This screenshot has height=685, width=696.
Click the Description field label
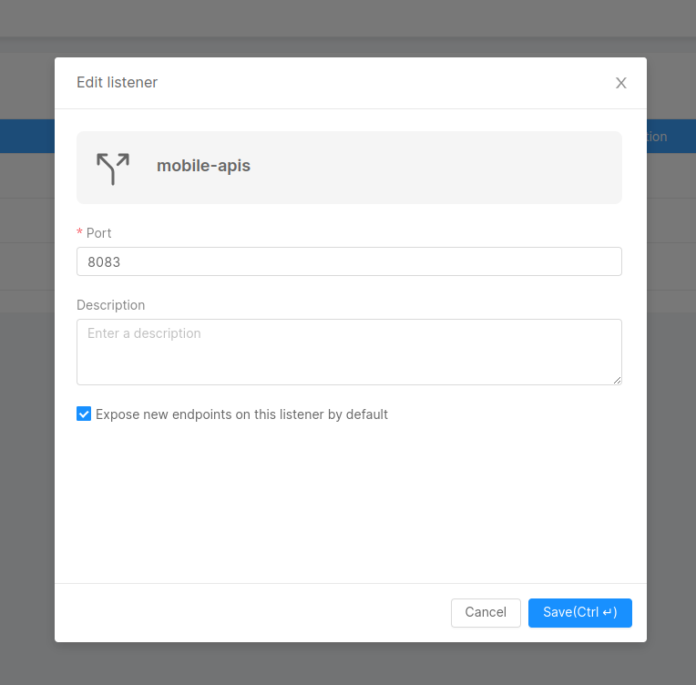tap(110, 305)
